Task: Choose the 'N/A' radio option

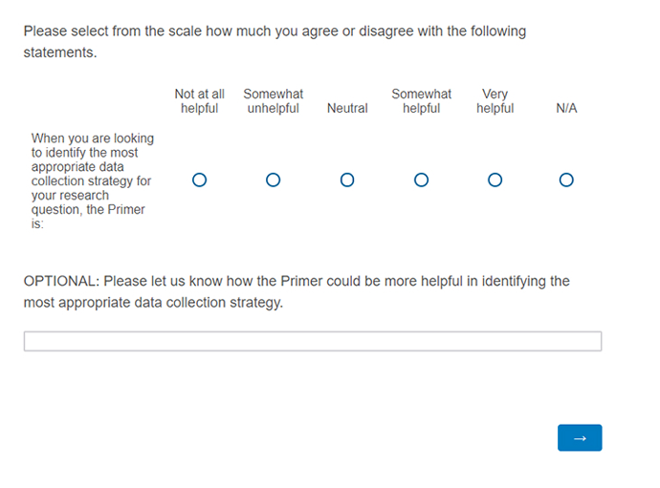Action: pos(566,180)
